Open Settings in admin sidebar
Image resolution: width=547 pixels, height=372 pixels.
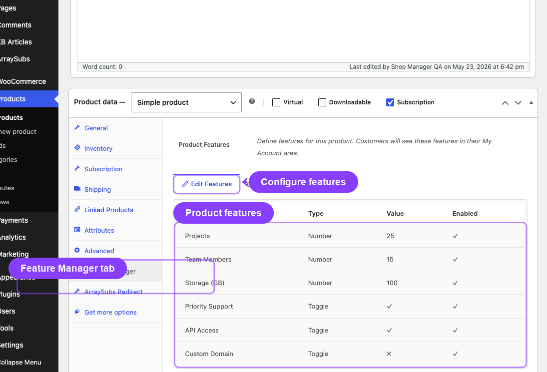(29, 345)
